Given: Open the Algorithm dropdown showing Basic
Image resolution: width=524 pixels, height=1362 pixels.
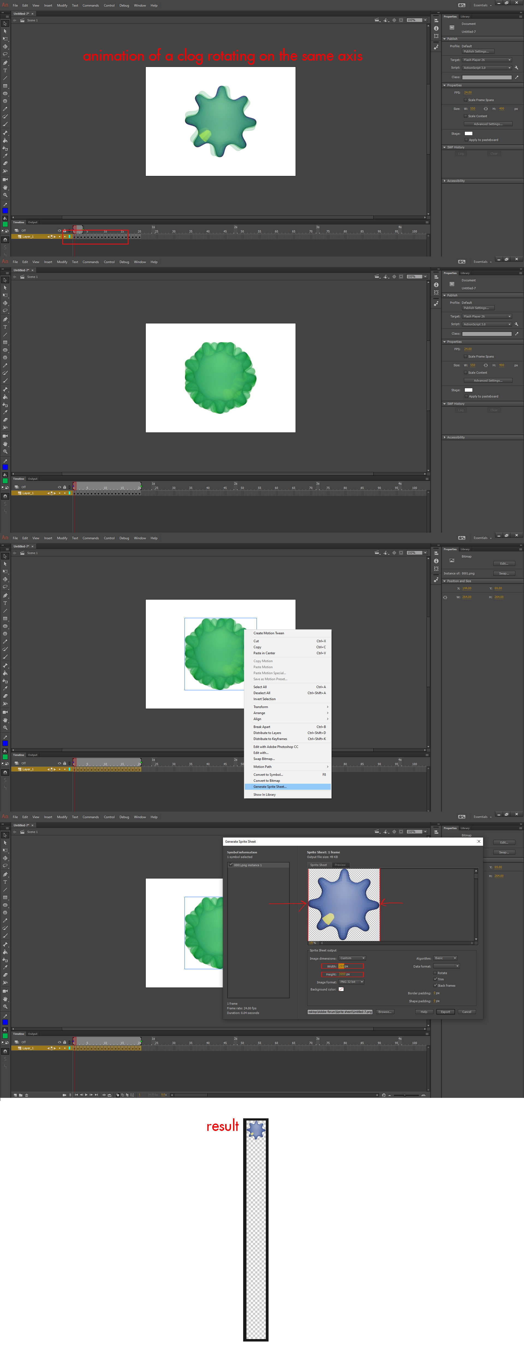Looking at the screenshot, I should point(445,958).
